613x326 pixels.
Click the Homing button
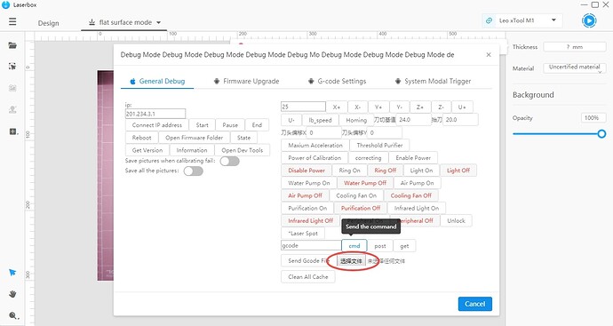tap(356, 120)
